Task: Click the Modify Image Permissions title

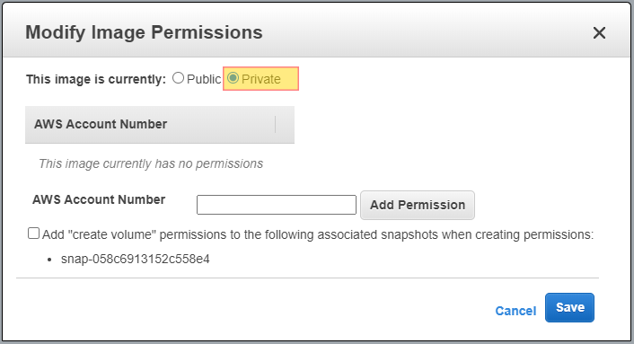Action: 144,32
